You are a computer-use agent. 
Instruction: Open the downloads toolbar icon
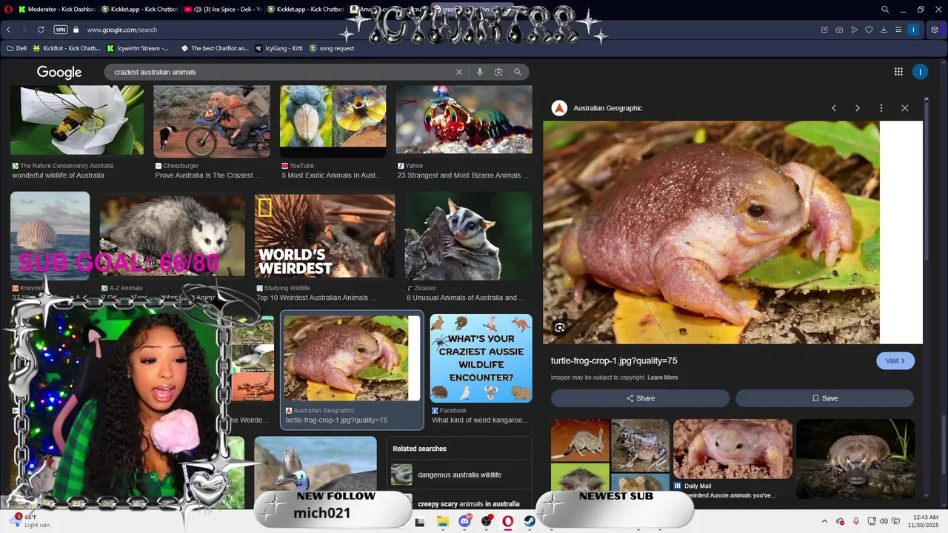884,30
